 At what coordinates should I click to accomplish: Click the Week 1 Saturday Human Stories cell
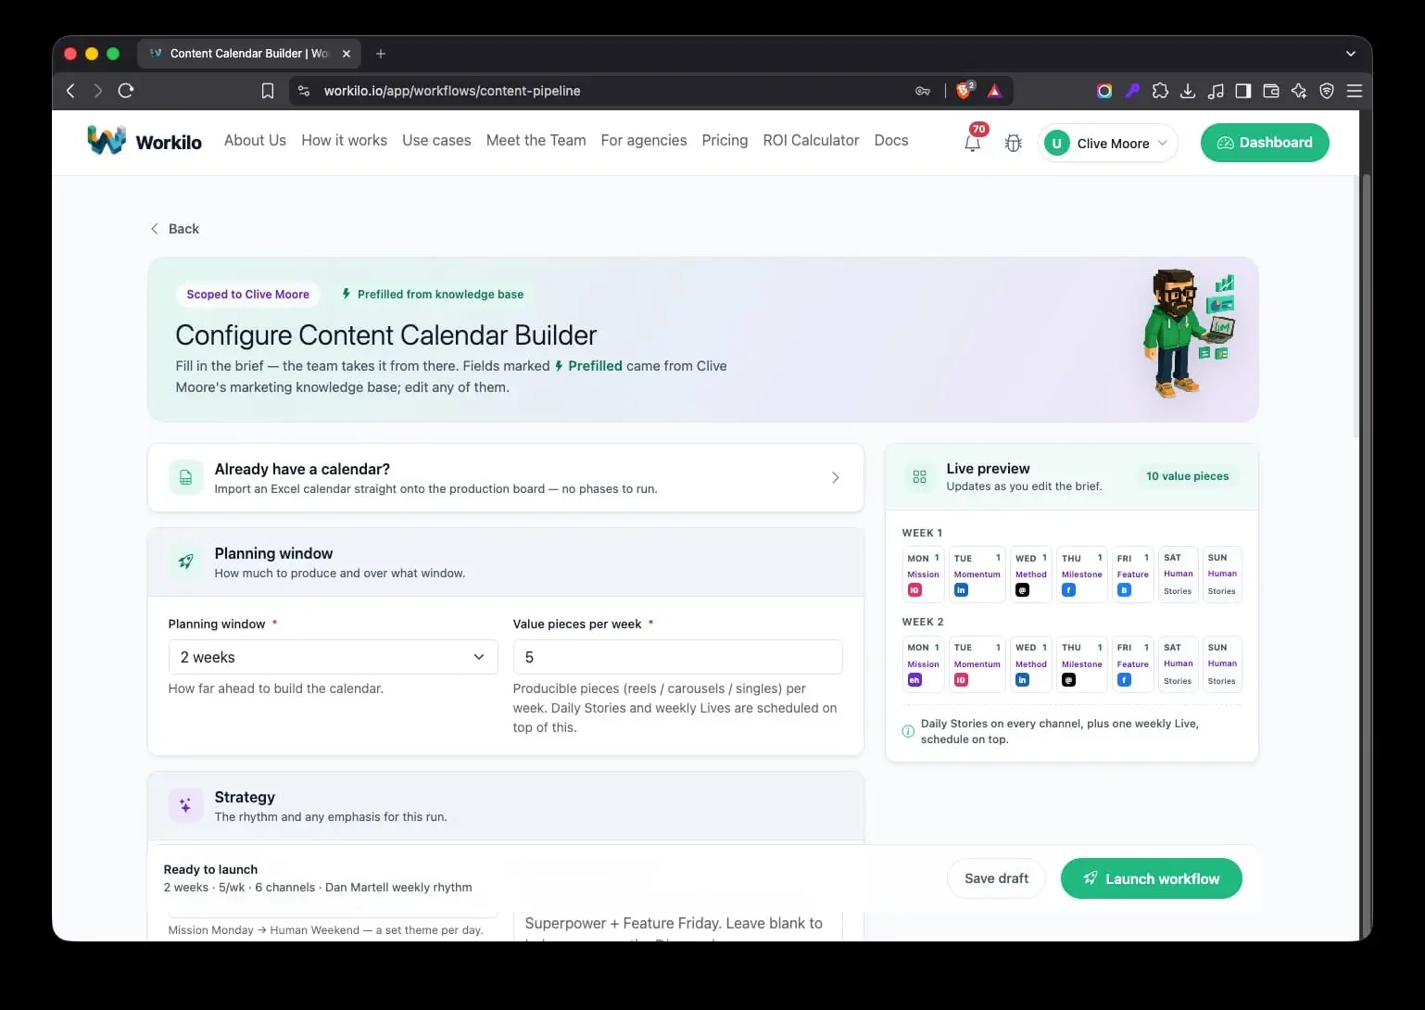1178,574
